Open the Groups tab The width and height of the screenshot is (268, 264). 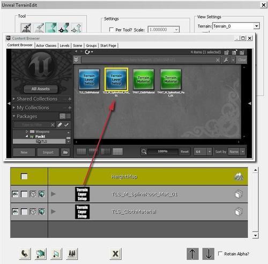91,46
